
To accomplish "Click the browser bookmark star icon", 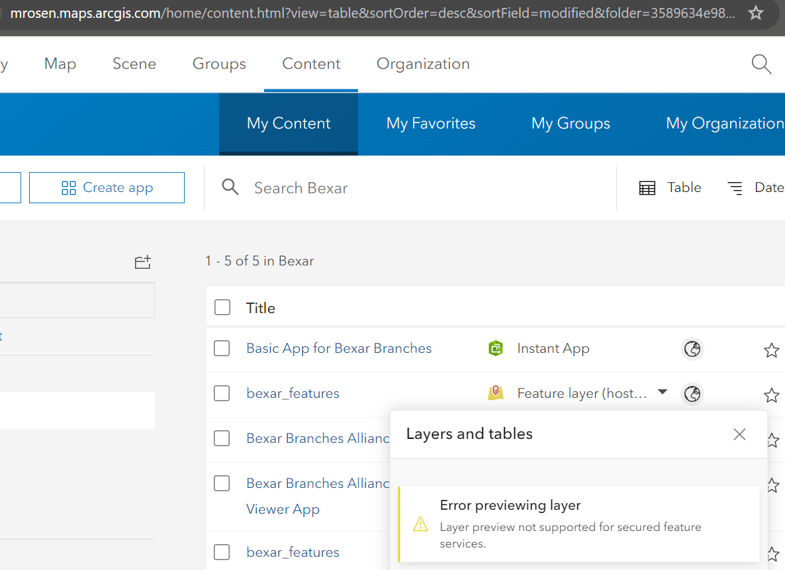I will pos(755,13).
